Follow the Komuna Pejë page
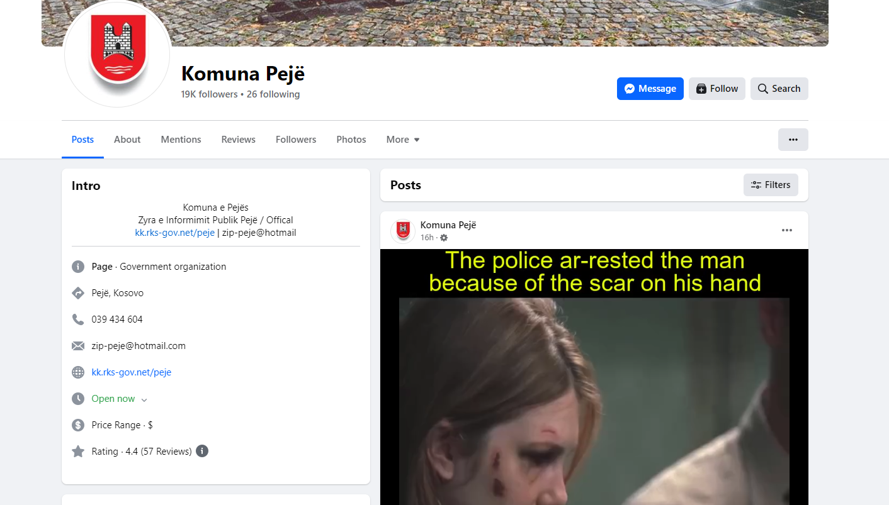 click(x=717, y=89)
